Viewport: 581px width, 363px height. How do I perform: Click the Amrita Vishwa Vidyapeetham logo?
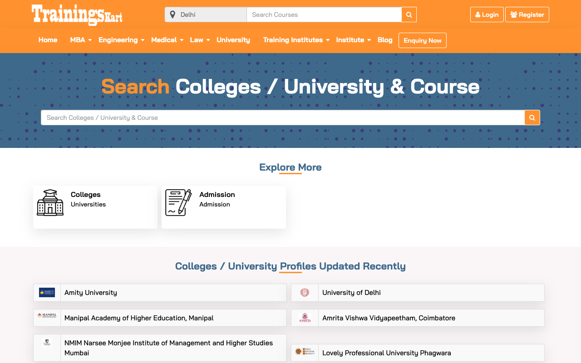pos(305,318)
